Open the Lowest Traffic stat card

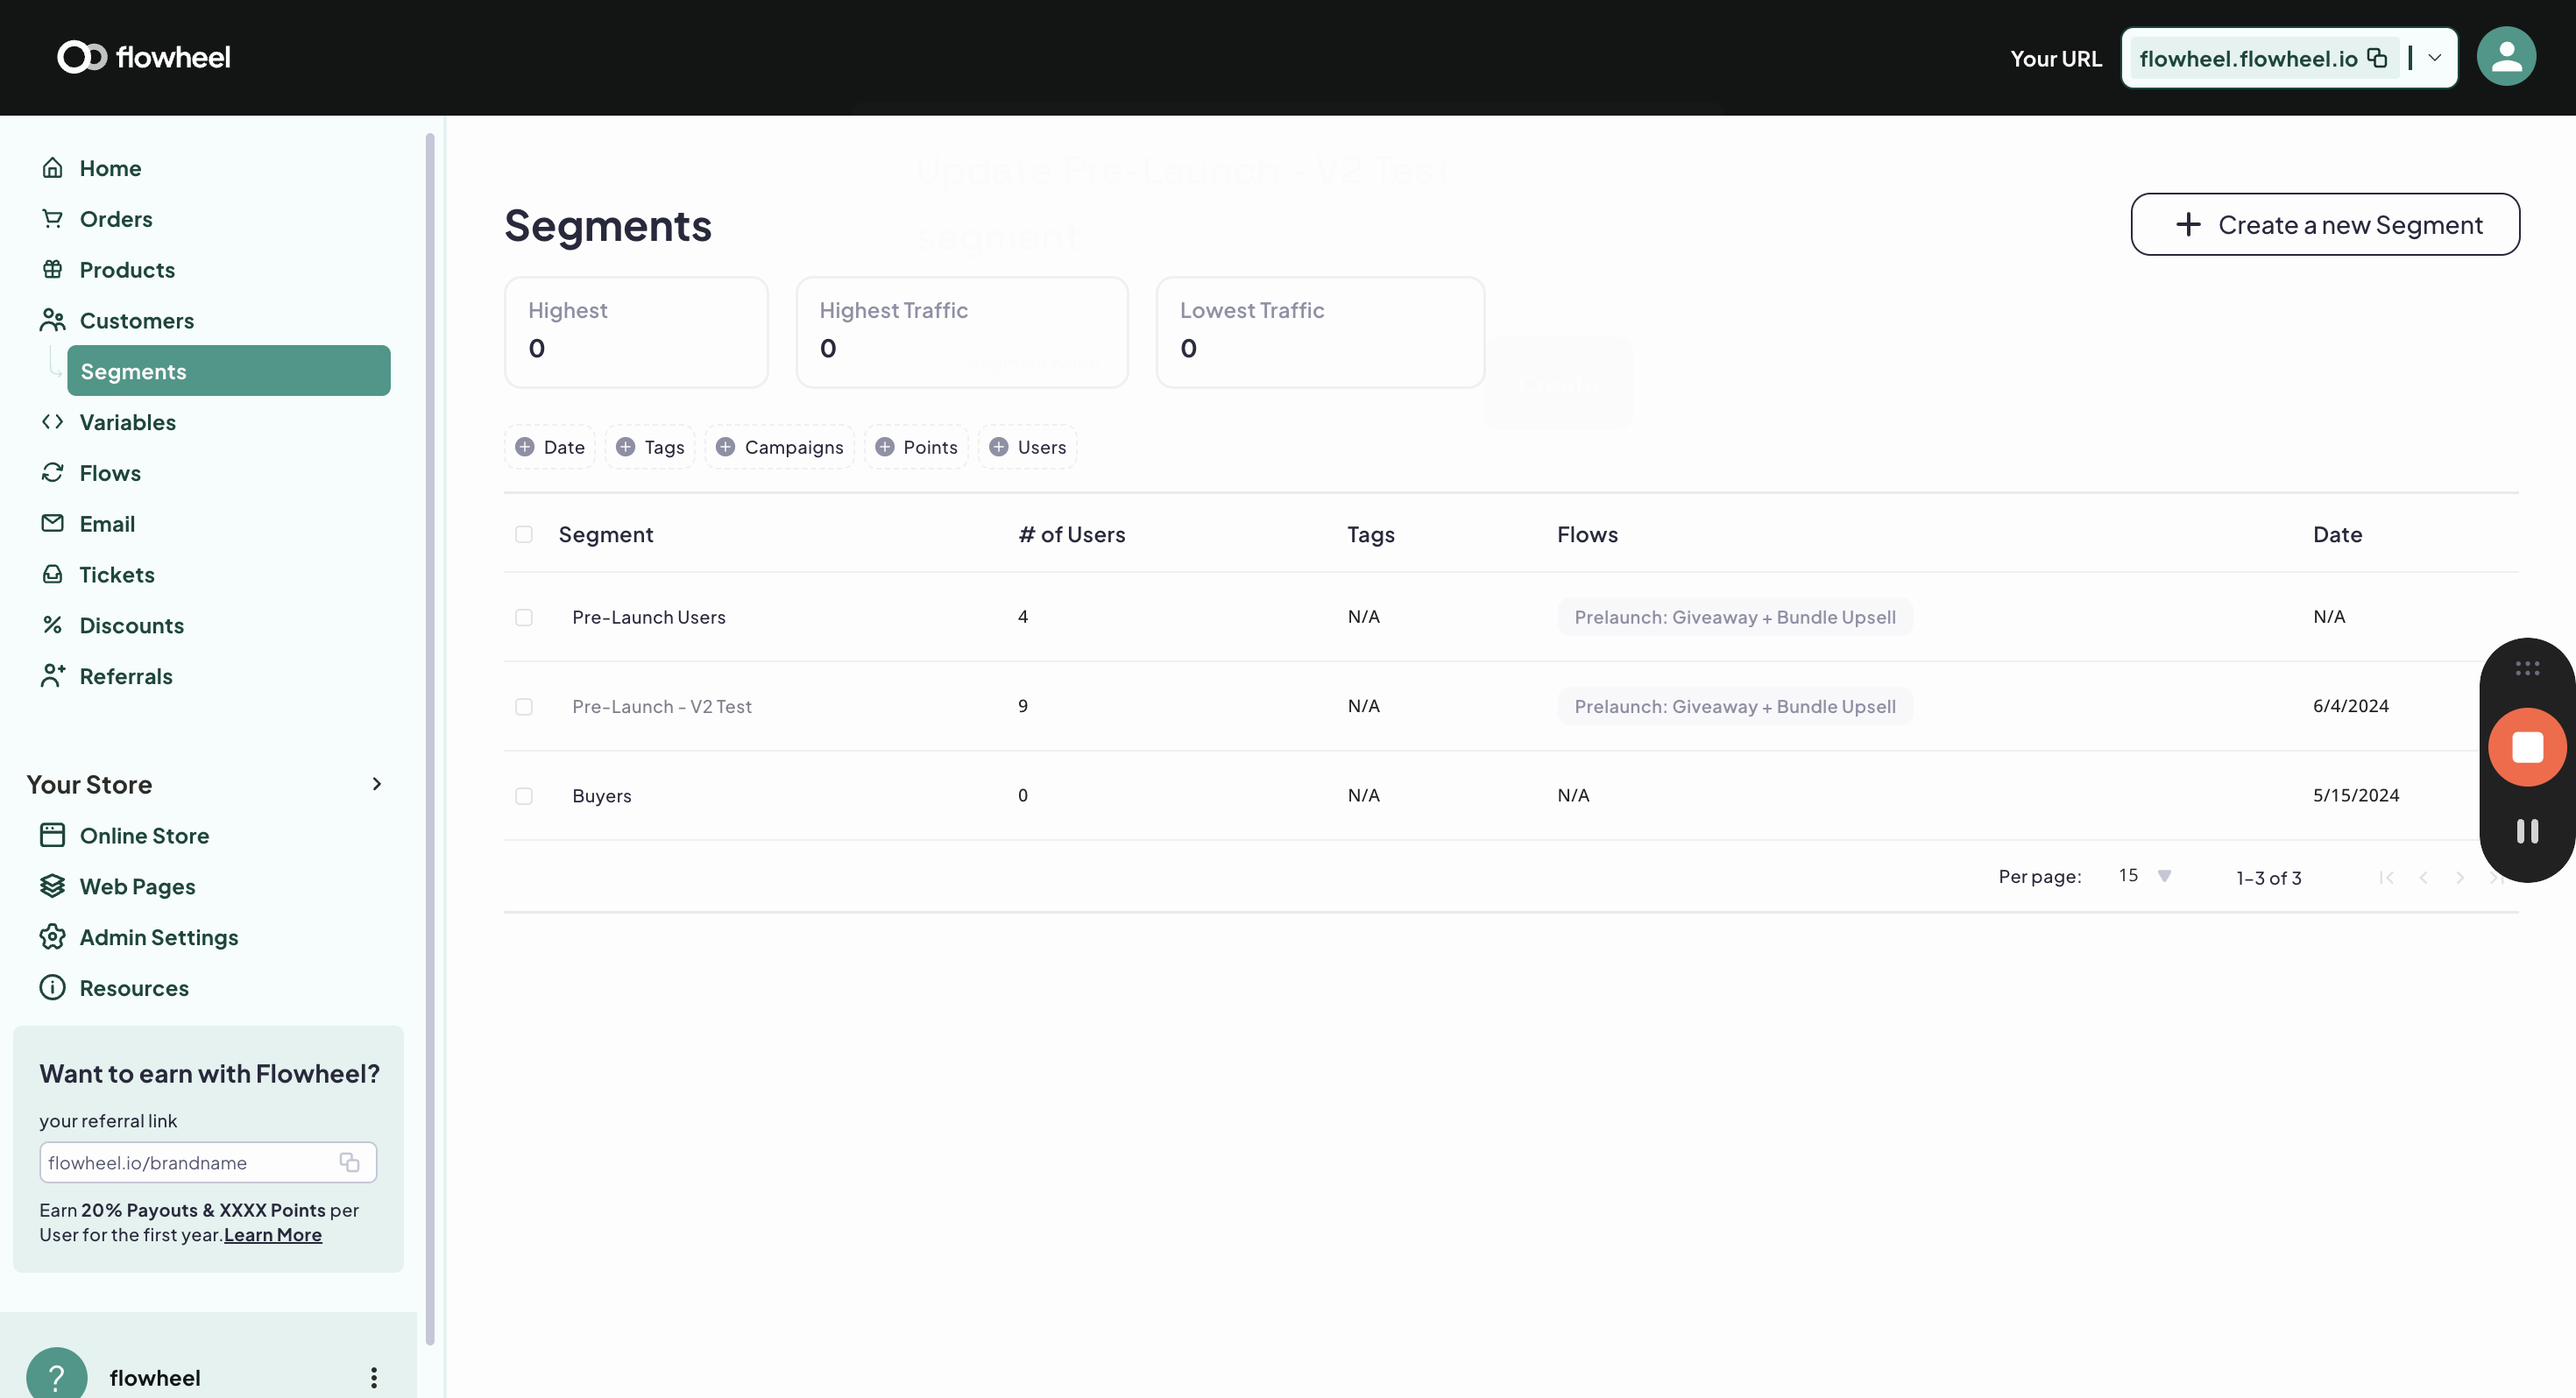1320,333
